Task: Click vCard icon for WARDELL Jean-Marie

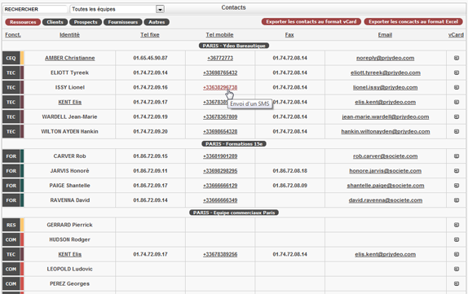Action: (x=457, y=117)
